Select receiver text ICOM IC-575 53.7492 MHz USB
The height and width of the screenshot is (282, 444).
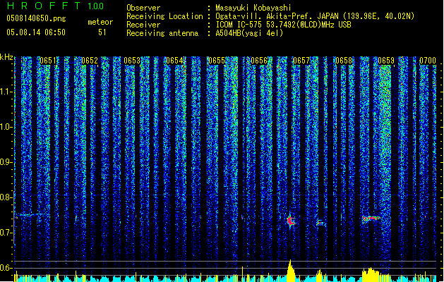pyautogui.click(x=283, y=25)
